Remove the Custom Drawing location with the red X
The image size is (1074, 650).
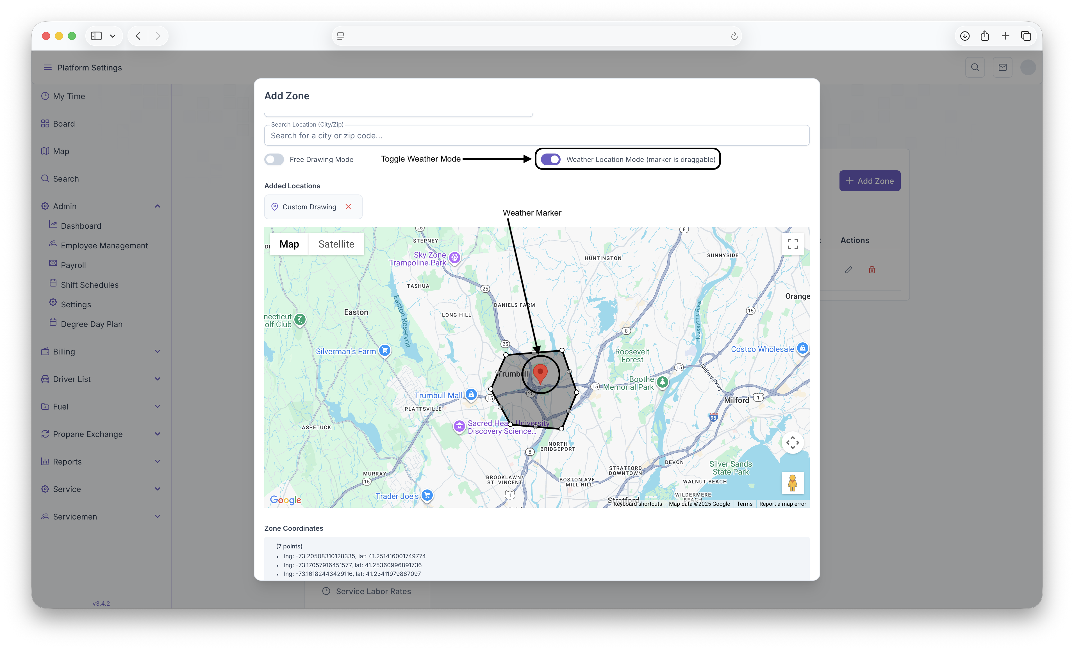pyautogui.click(x=348, y=207)
